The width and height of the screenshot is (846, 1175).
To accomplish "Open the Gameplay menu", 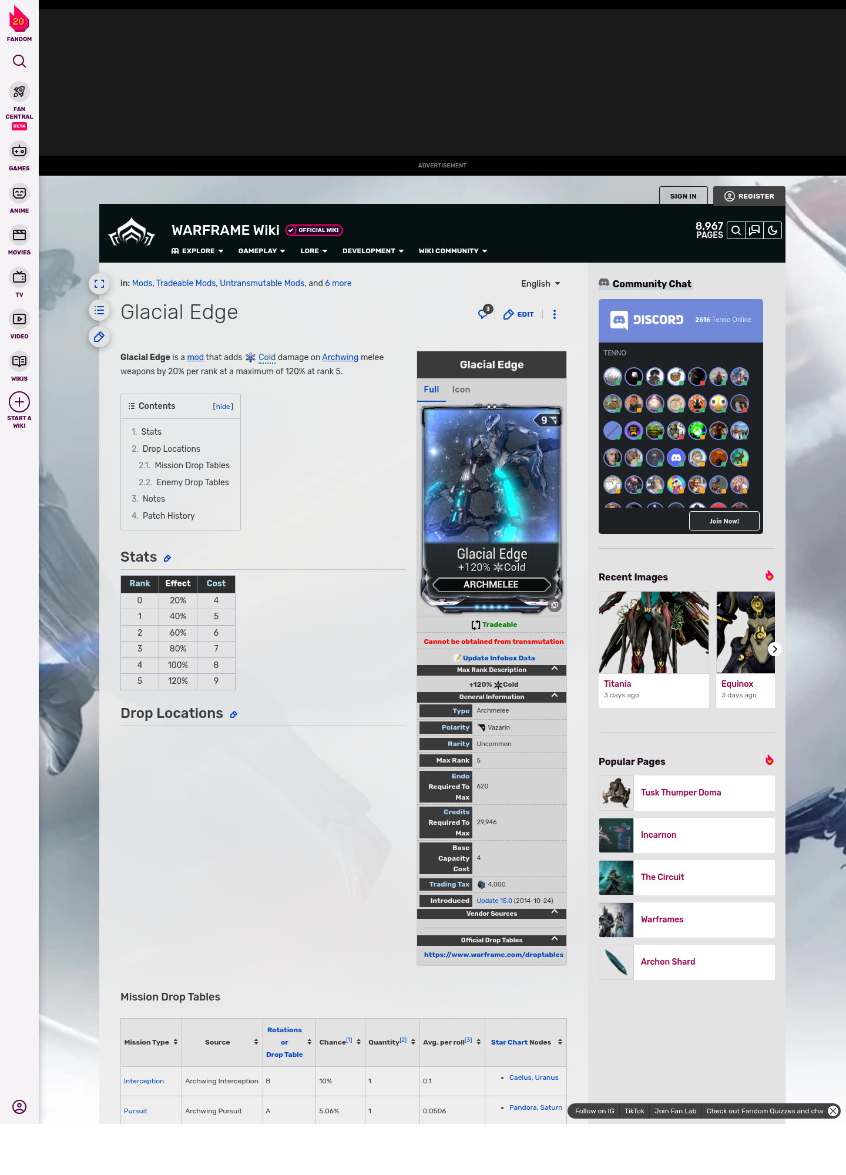I will coord(261,251).
